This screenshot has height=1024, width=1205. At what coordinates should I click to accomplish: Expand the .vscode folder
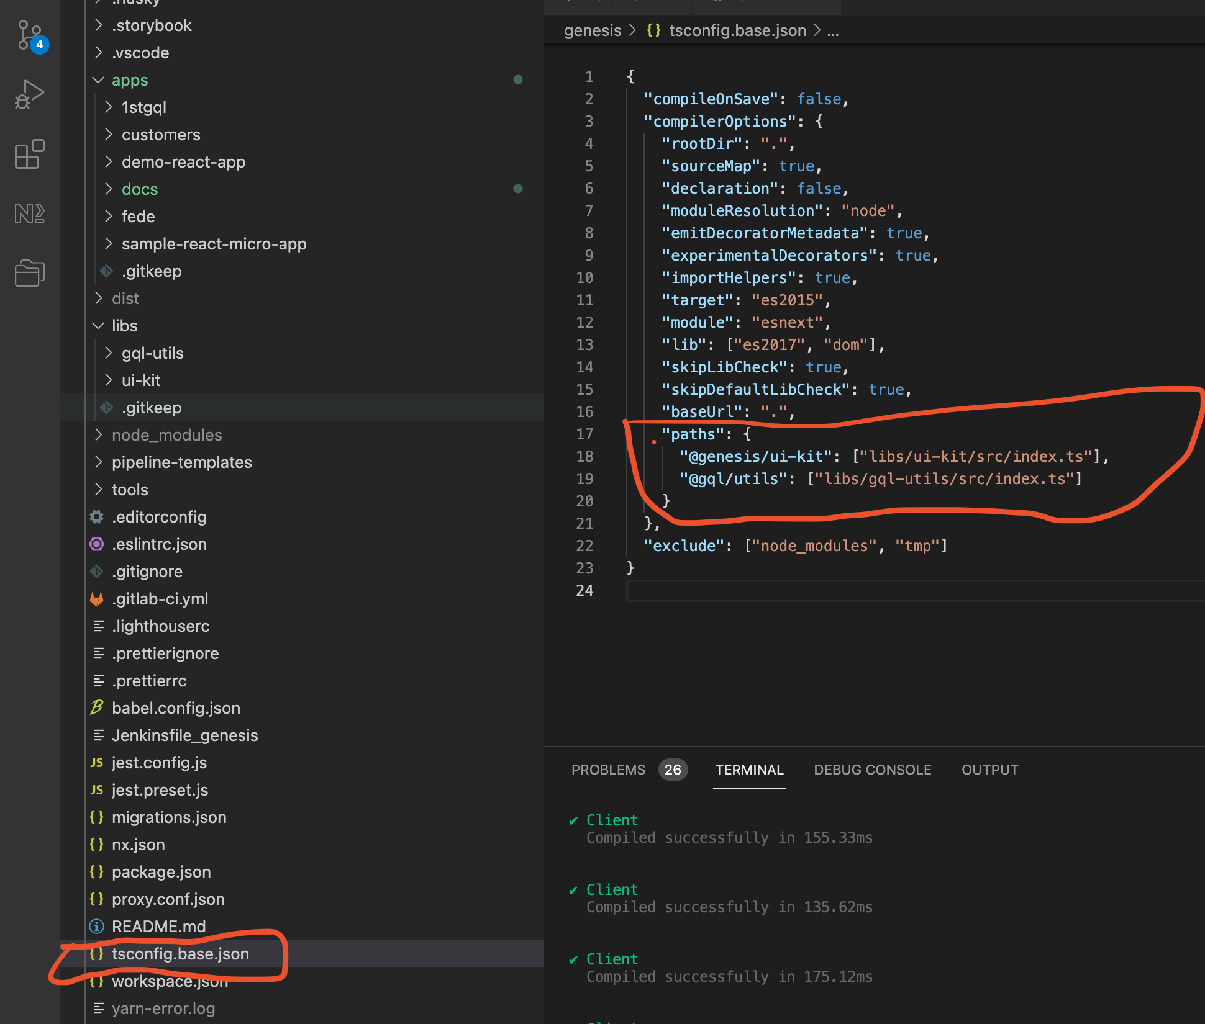(98, 52)
